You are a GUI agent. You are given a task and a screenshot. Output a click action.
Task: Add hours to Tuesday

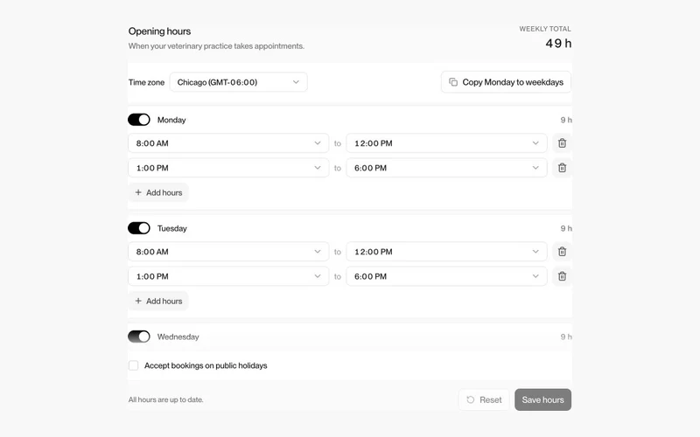[158, 301]
